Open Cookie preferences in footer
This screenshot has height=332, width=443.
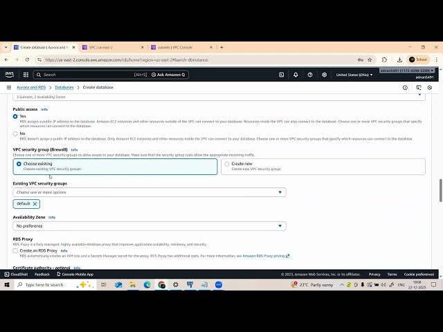click(419, 275)
